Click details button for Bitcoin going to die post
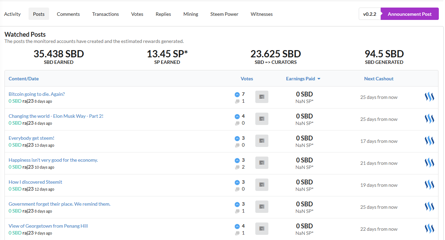 click(x=262, y=97)
